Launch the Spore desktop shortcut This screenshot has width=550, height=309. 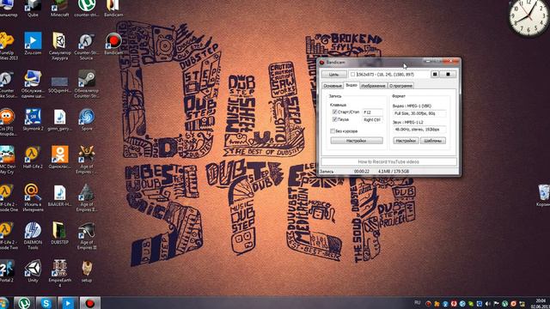[86, 119]
